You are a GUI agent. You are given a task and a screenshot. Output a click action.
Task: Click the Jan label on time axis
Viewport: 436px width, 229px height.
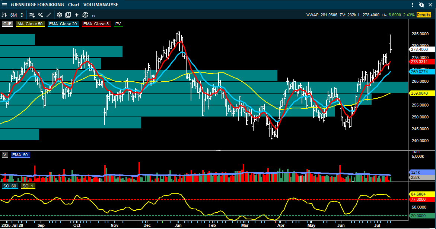(178, 225)
